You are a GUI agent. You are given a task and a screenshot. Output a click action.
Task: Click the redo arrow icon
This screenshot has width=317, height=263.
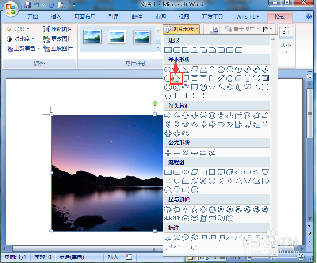(x=52, y=5)
